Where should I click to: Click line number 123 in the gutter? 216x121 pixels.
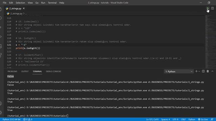click(9, 51)
